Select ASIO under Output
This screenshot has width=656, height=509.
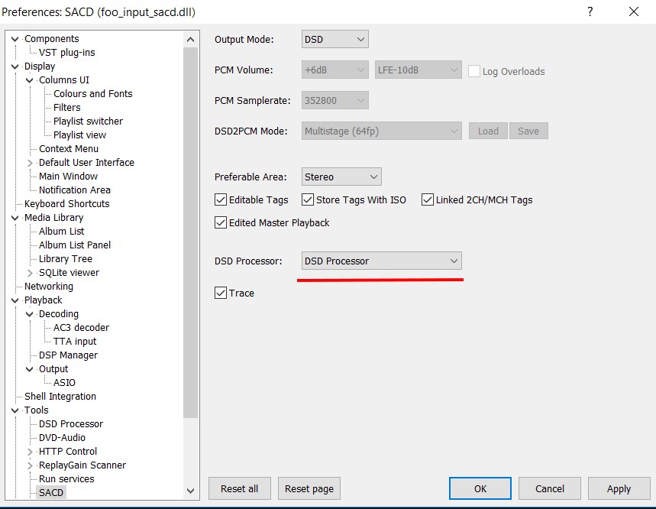[x=64, y=383]
